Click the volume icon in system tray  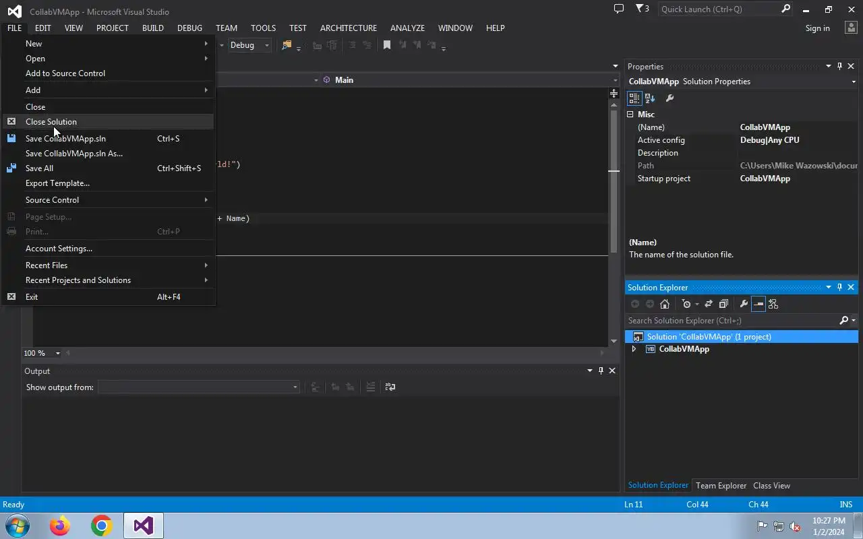pyautogui.click(x=795, y=526)
